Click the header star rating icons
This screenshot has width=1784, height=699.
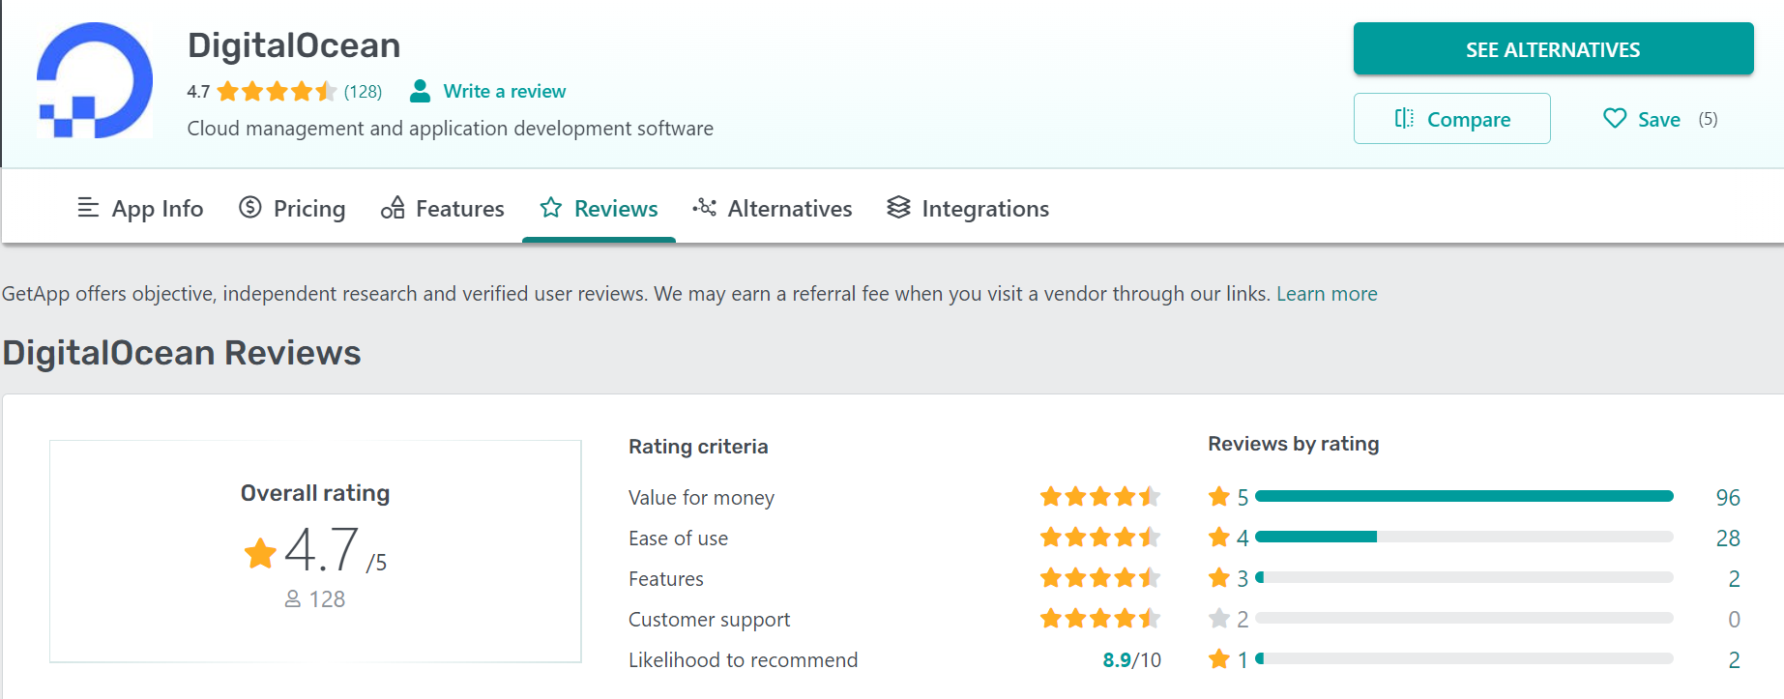[x=277, y=92]
